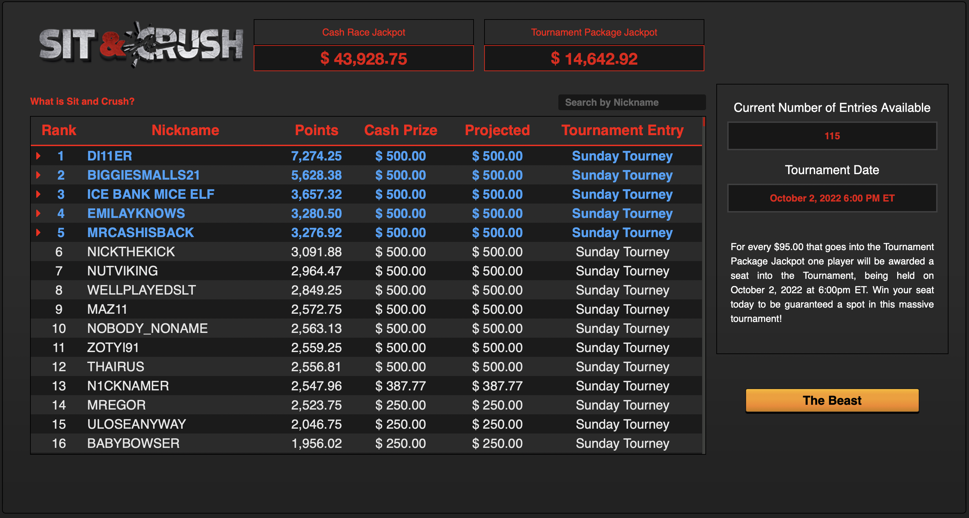
Task: Click MREGOR cash prize $ 250.00
Action: click(401, 405)
